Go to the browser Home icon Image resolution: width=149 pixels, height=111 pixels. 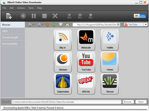click(67, 25)
